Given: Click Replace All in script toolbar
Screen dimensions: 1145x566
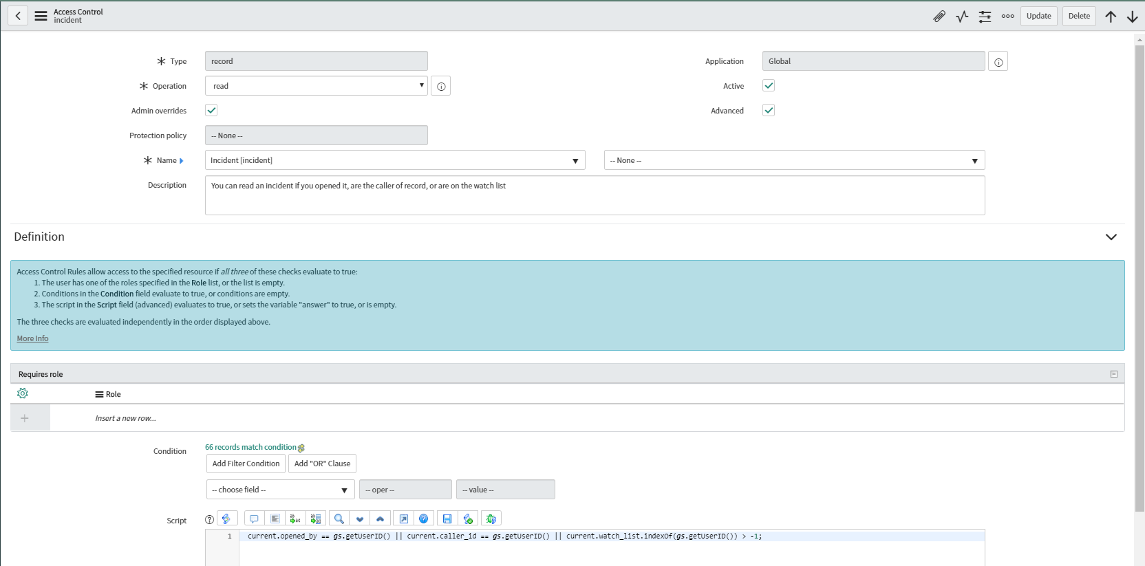Looking at the screenshot, I should click(316, 519).
